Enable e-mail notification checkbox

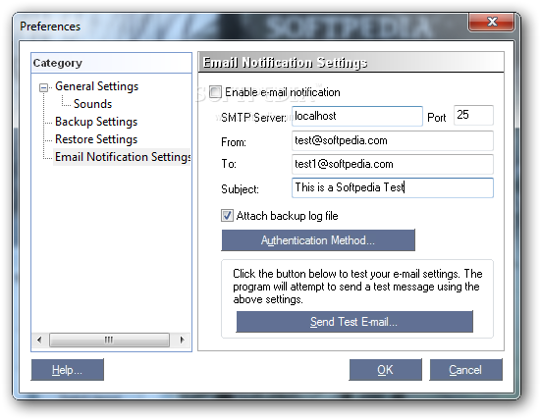[x=215, y=92]
